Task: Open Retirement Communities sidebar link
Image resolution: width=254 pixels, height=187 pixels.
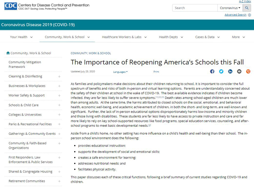Action: 27,181
